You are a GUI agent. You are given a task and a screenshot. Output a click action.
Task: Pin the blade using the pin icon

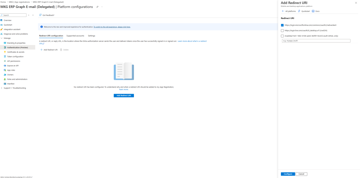[x=97, y=7]
